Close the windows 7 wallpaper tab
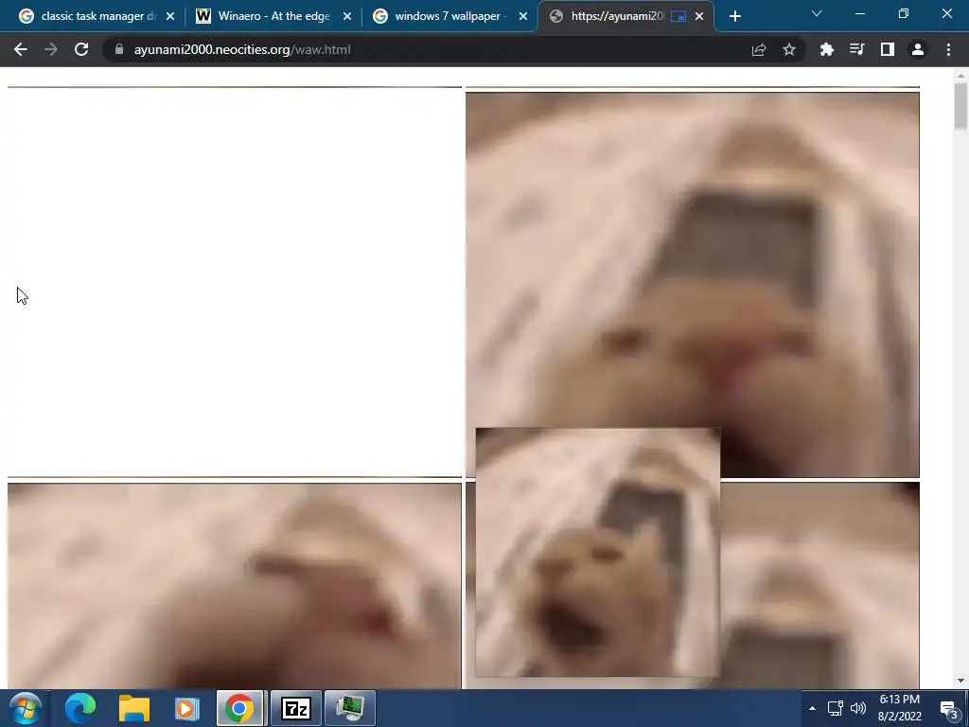Image resolution: width=969 pixels, height=727 pixels. click(523, 16)
